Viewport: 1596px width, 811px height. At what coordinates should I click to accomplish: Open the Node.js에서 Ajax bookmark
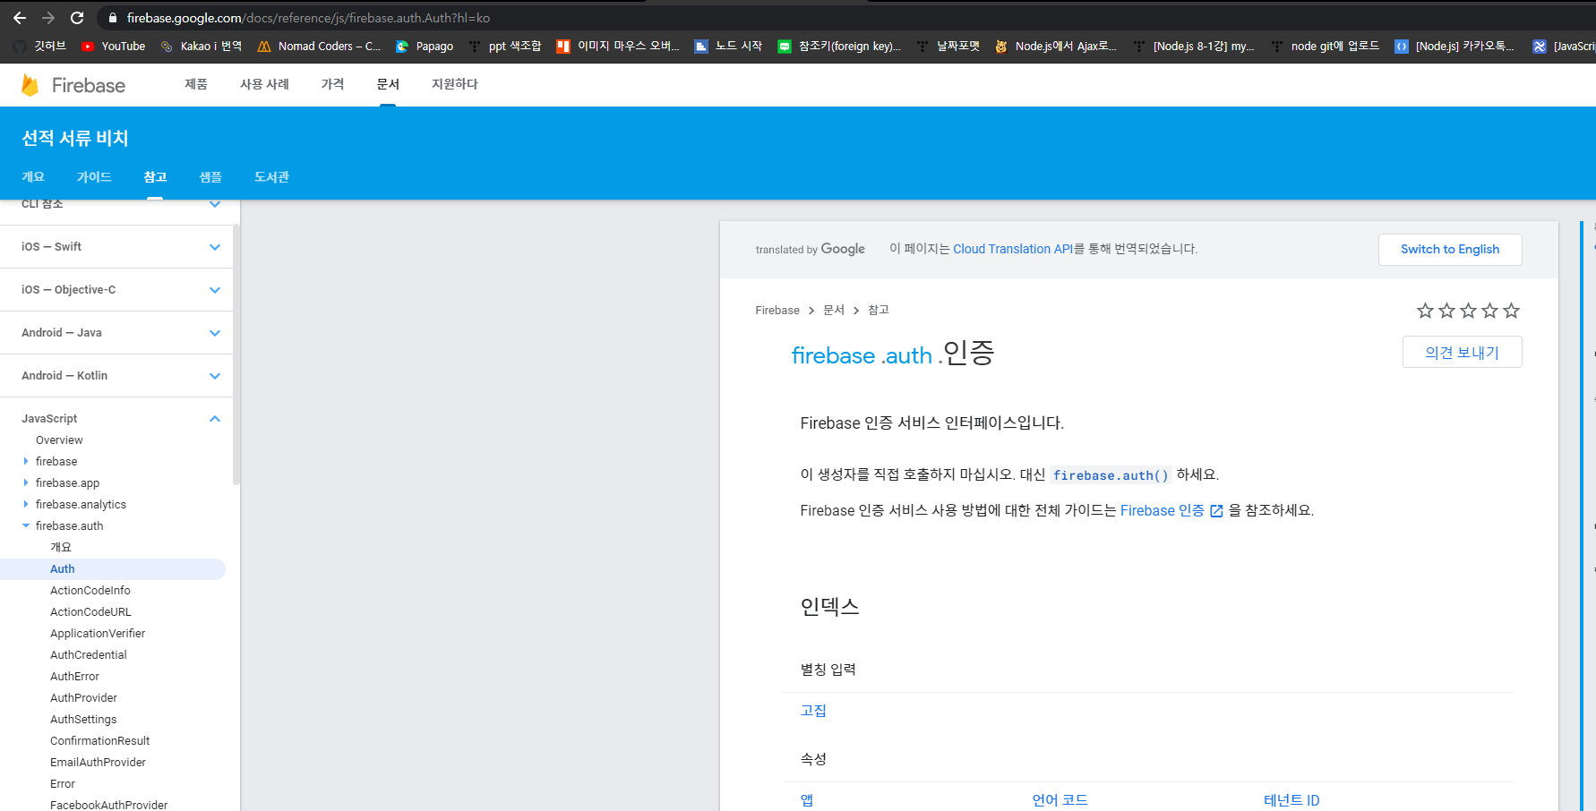coord(1056,47)
